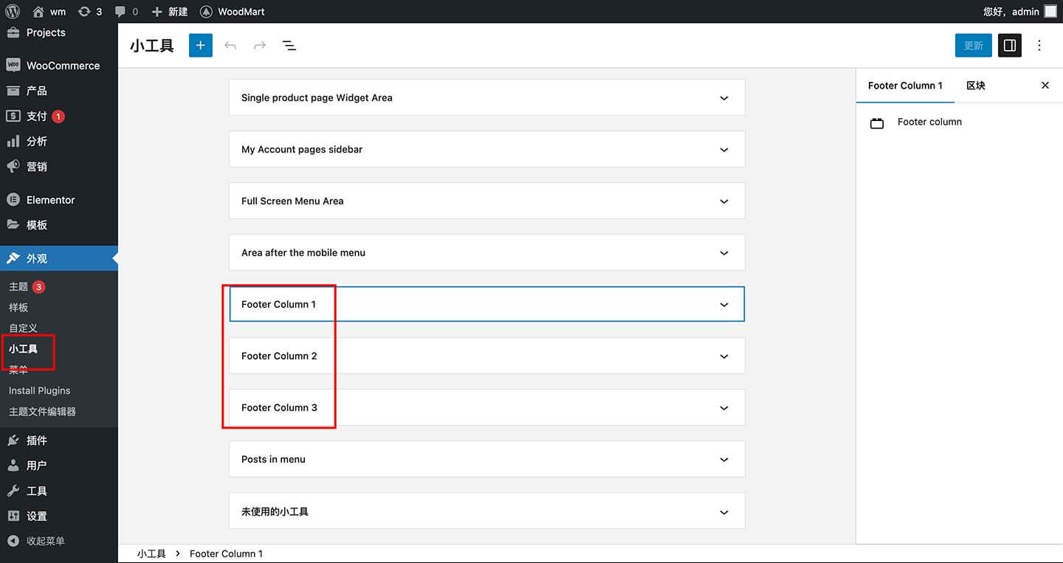Expand Posts in menu area
1063x563 pixels.
pyautogui.click(x=487, y=459)
